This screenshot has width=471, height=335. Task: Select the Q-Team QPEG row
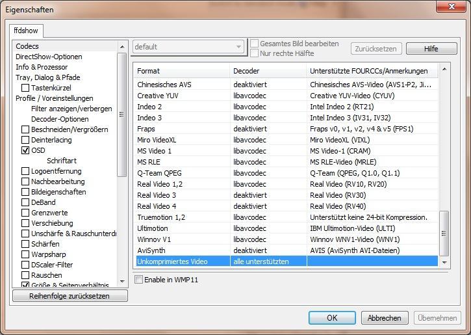click(x=286, y=173)
